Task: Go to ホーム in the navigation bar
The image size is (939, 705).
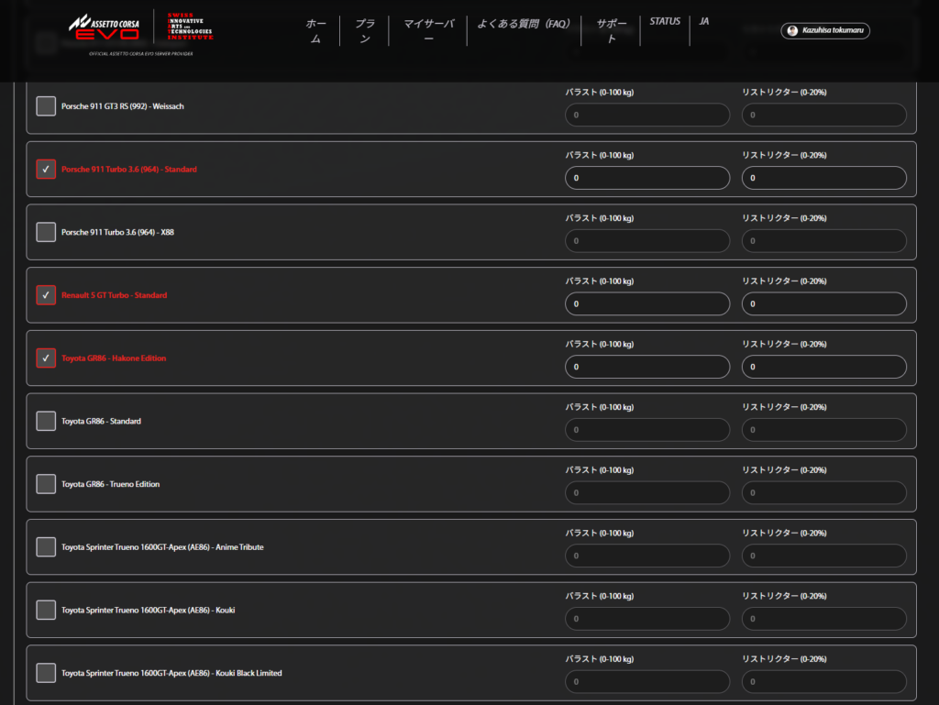Action: (x=315, y=30)
